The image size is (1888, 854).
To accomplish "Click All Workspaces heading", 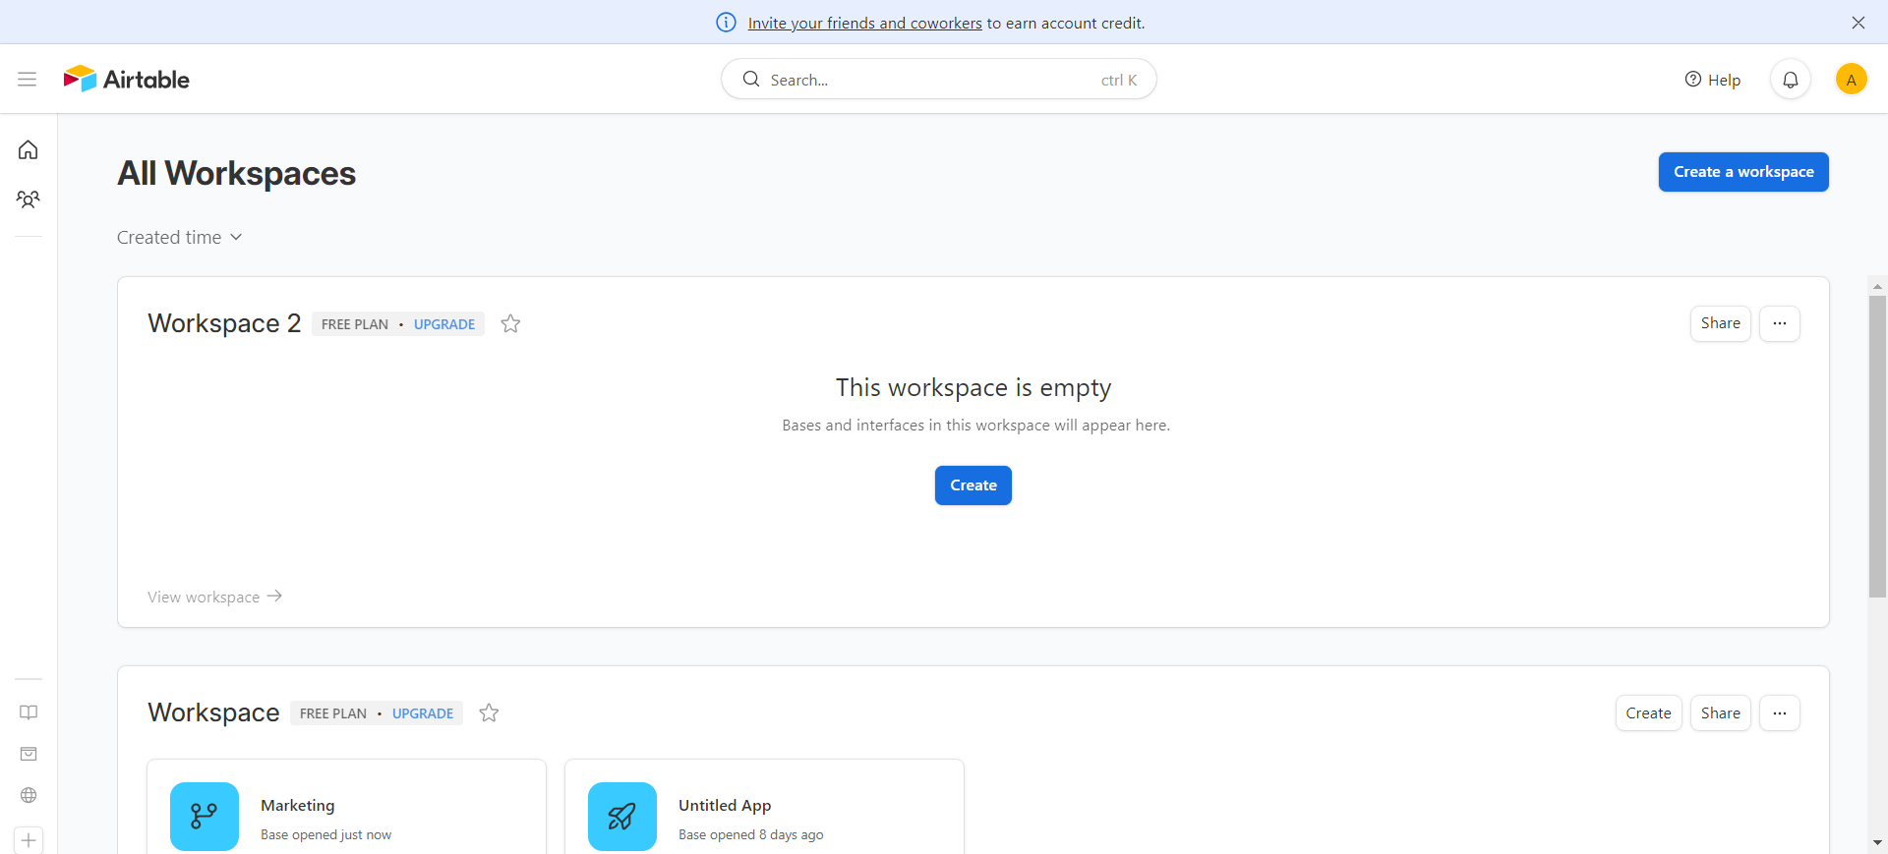I will [x=236, y=173].
